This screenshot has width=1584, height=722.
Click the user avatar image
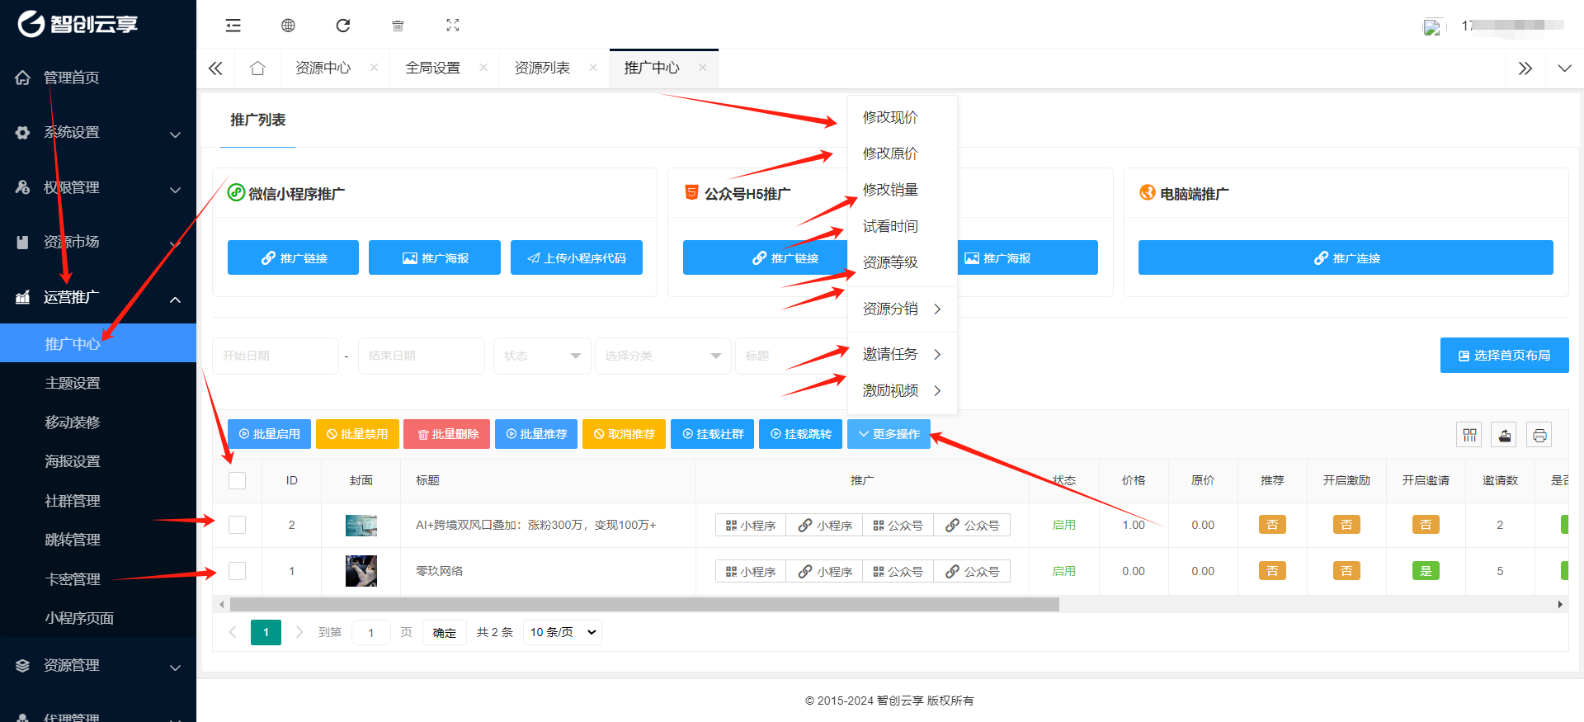coord(1432,26)
